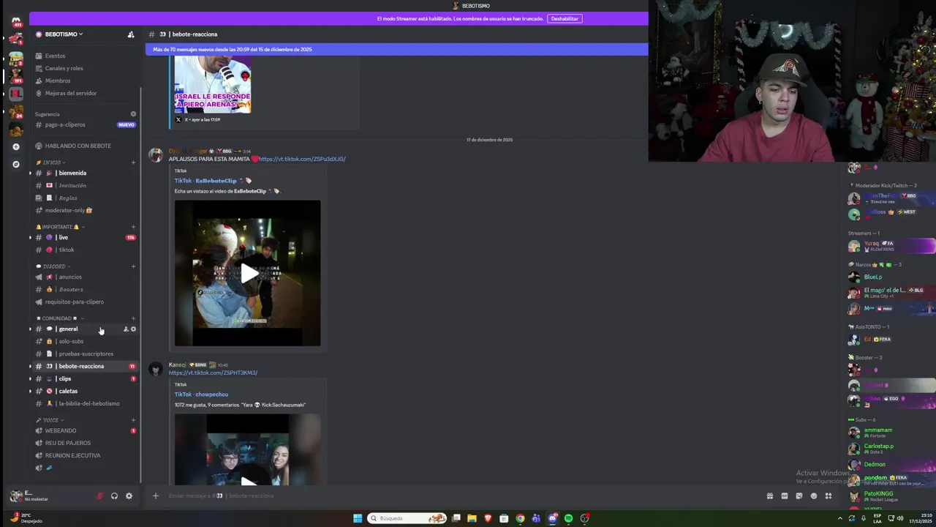Open user settings gear icon
Image resolution: width=936 pixels, height=527 pixels.
(129, 496)
